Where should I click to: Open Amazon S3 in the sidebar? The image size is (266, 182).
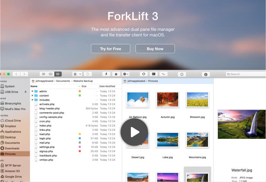tap(15, 171)
